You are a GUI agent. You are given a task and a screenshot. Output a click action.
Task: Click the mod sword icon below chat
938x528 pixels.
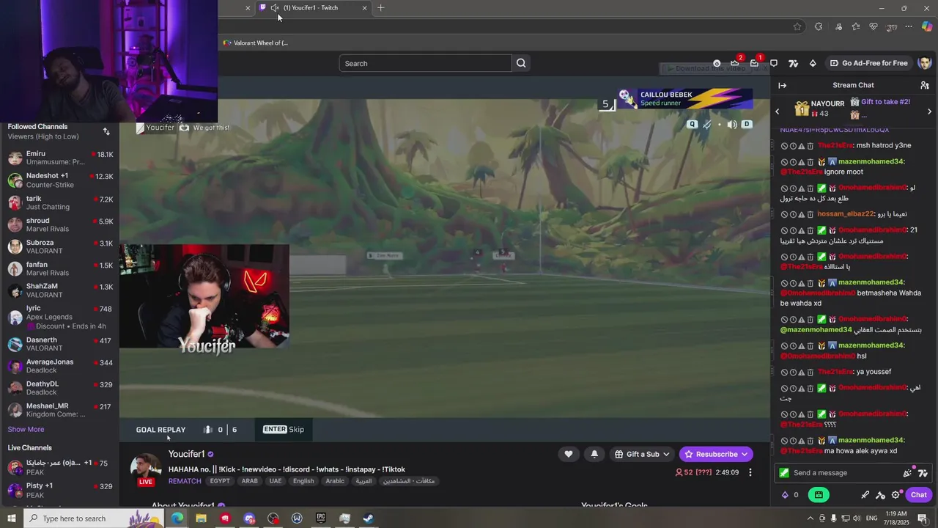coord(865,495)
